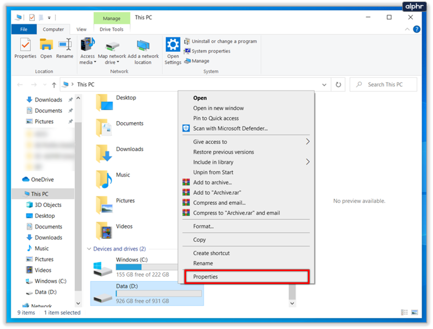This screenshot has height=329, width=433.
Task: Choose Add to archive... entry
Action: point(212,182)
